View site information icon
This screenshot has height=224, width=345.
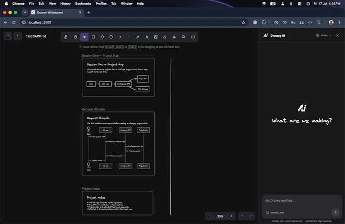[x=24, y=22]
